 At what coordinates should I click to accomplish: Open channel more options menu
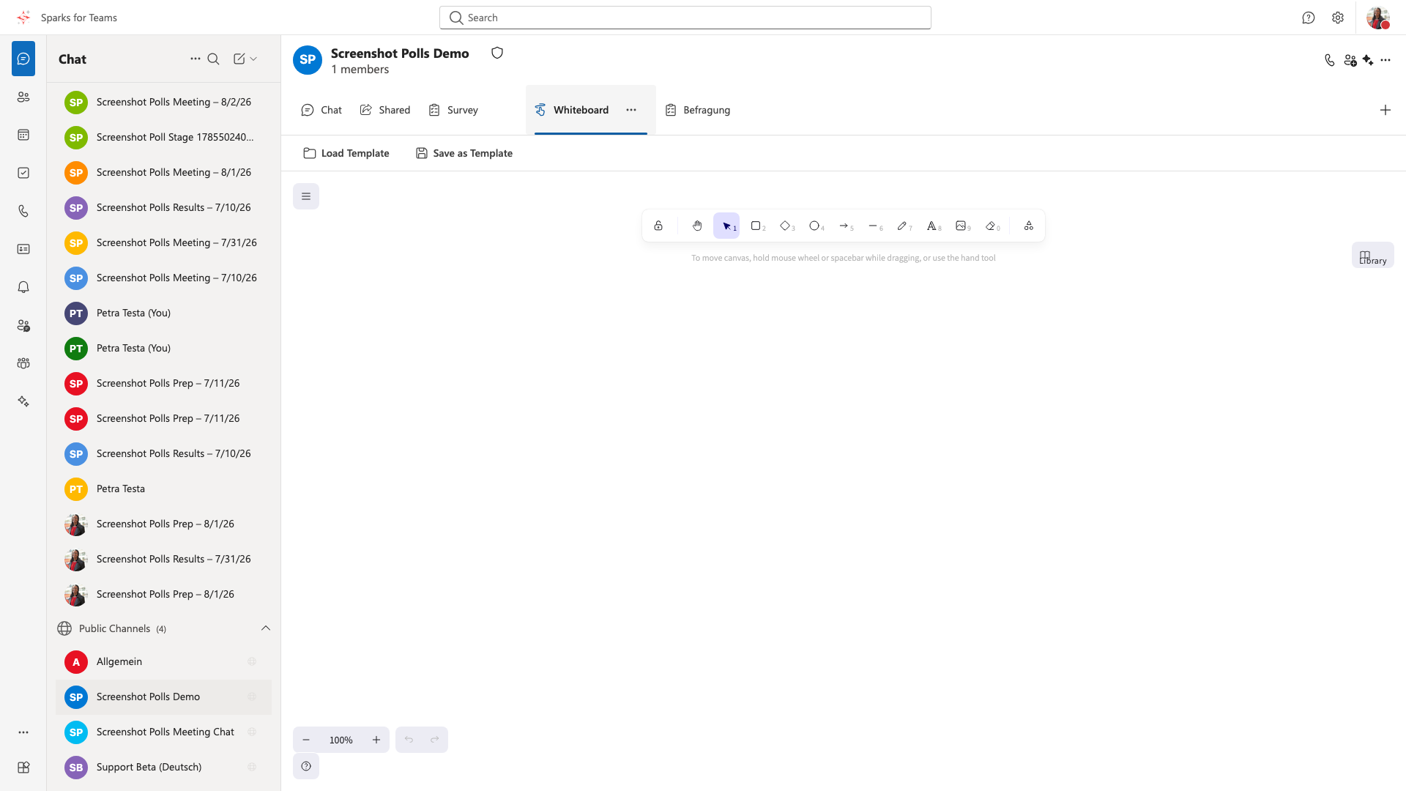click(x=1385, y=61)
